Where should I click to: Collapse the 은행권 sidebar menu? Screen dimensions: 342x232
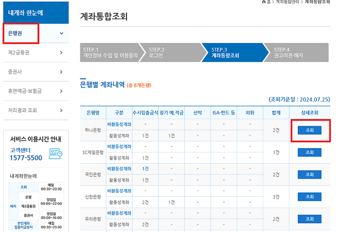pyautogui.click(x=61, y=33)
